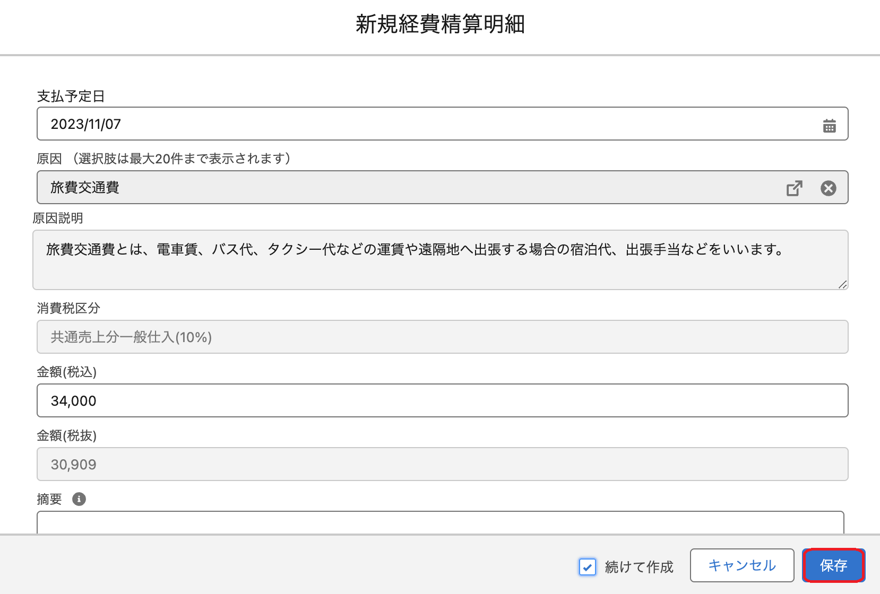Show the 摘要 info tooltip icon
This screenshot has height=594, width=880.
pos(79,499)
